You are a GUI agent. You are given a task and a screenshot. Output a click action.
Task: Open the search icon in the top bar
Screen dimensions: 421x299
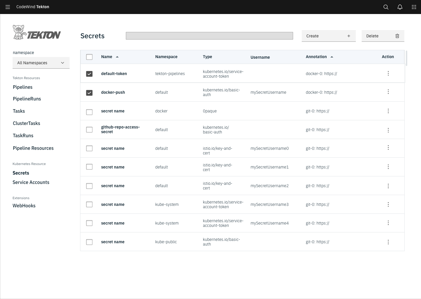(x=386, y=7)
